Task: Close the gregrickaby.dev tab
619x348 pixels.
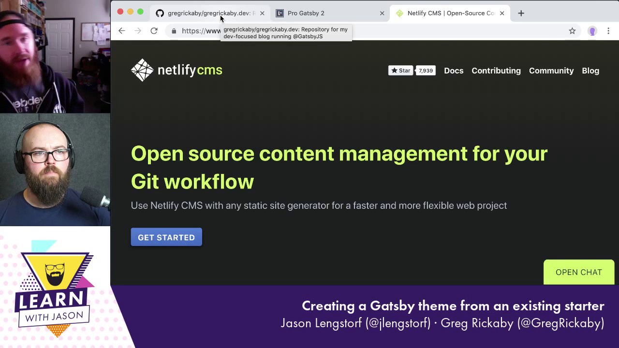Action: (x=262, y=13)
